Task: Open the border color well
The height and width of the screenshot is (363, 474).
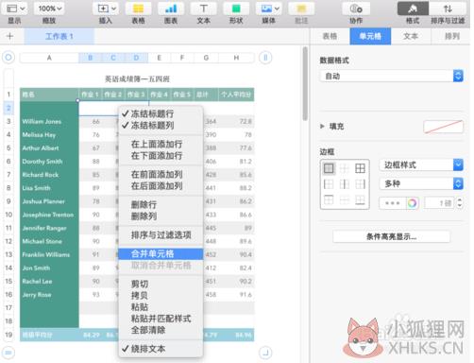Action: pos(393,203)
